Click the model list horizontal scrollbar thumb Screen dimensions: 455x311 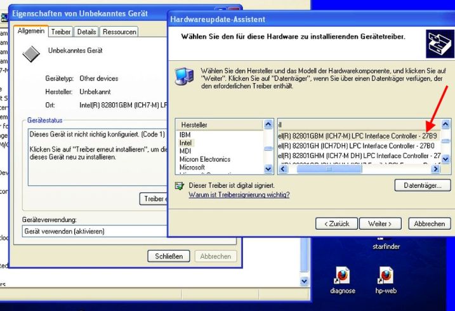[329, 169]
